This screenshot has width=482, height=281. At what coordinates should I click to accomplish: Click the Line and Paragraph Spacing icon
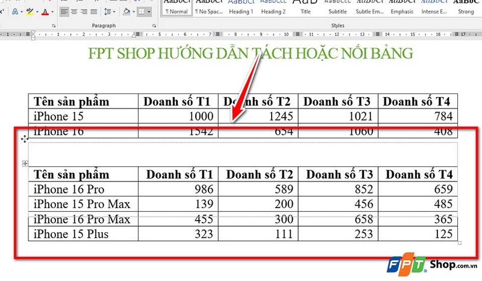point(107,11)
